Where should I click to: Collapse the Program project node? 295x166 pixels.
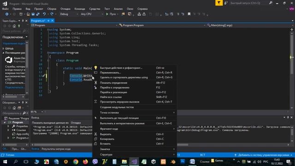(5, 122)
